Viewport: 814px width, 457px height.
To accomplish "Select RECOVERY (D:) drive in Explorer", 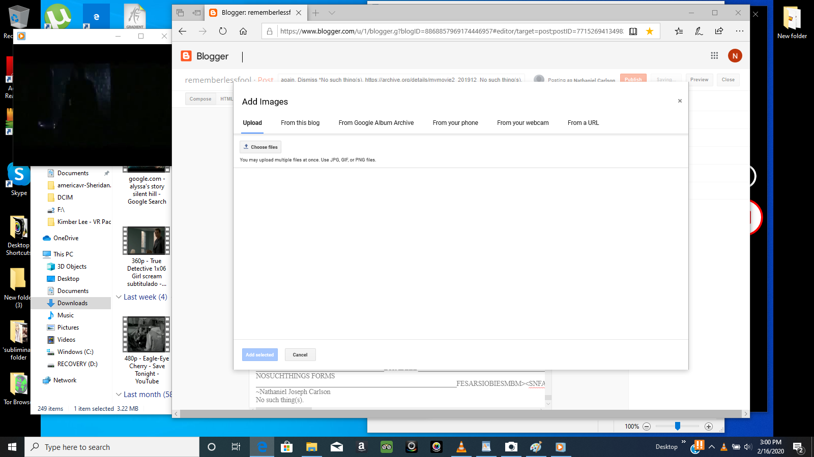I will (77, 364).
